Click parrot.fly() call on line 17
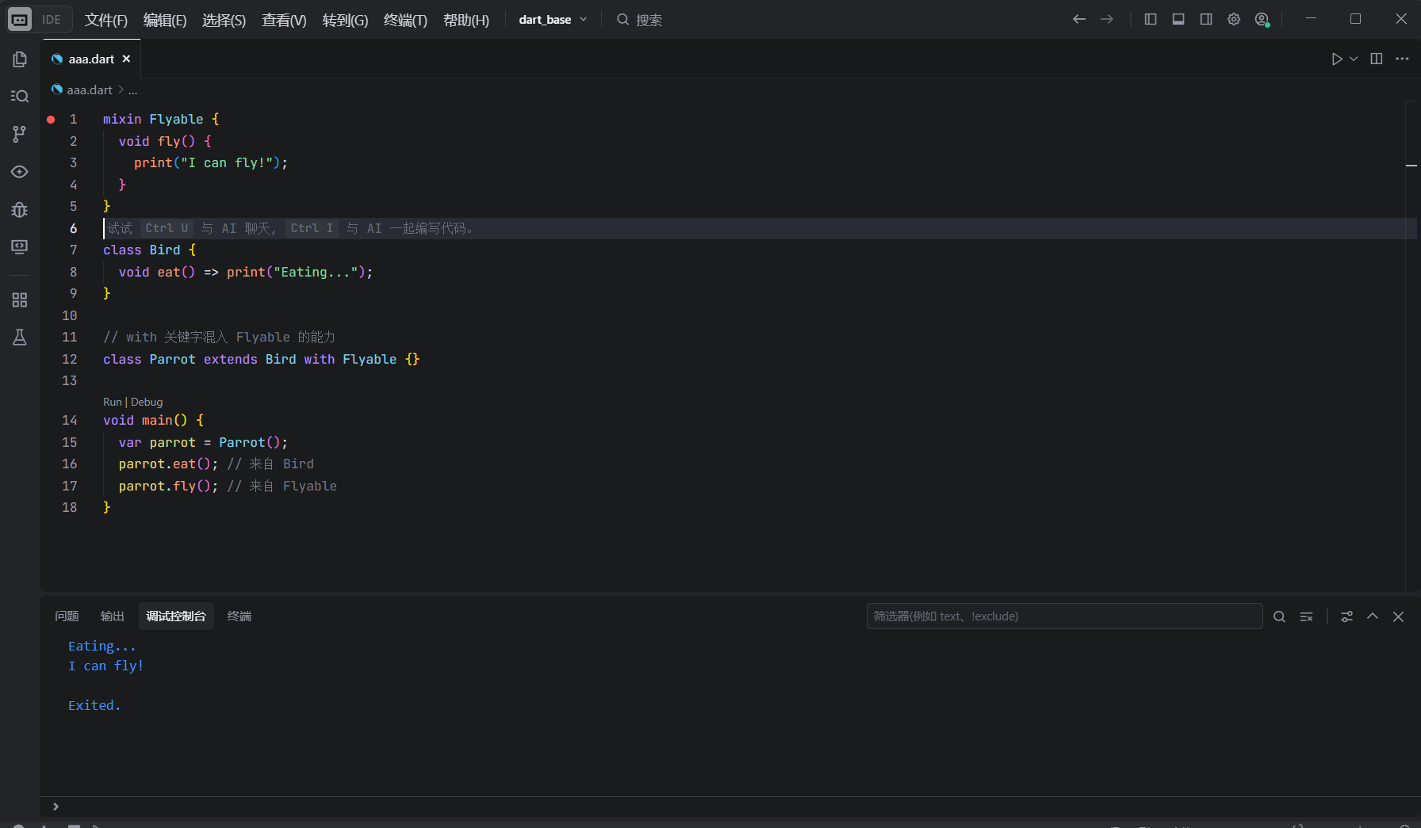The height and width of the screenshot is (828, 1421). (168, 486)
